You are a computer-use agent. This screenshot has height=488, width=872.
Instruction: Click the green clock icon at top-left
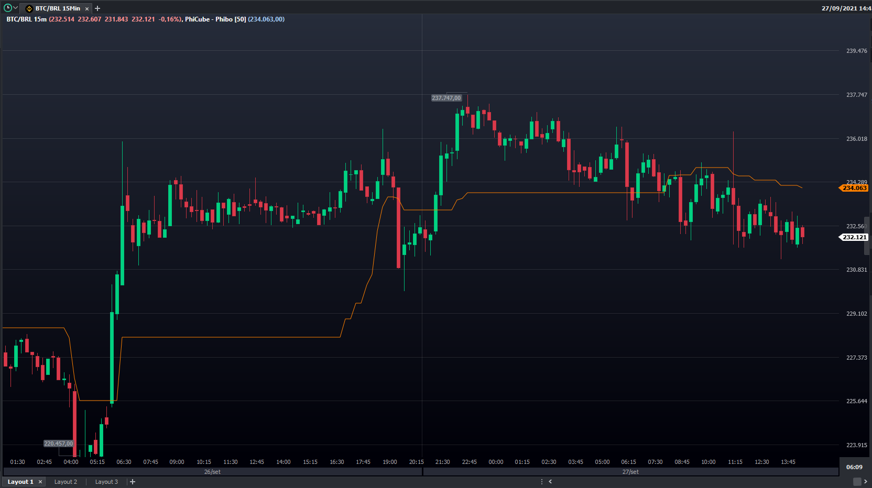8,8
